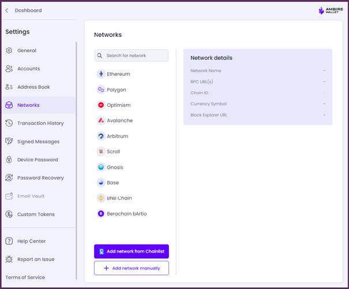Click the Gnosis network logo
Screen dimensions: 349x289
(101, 167)
